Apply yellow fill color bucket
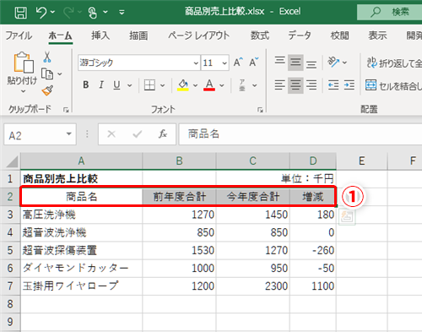Screen dimensions: 422x332 [183, 84]
